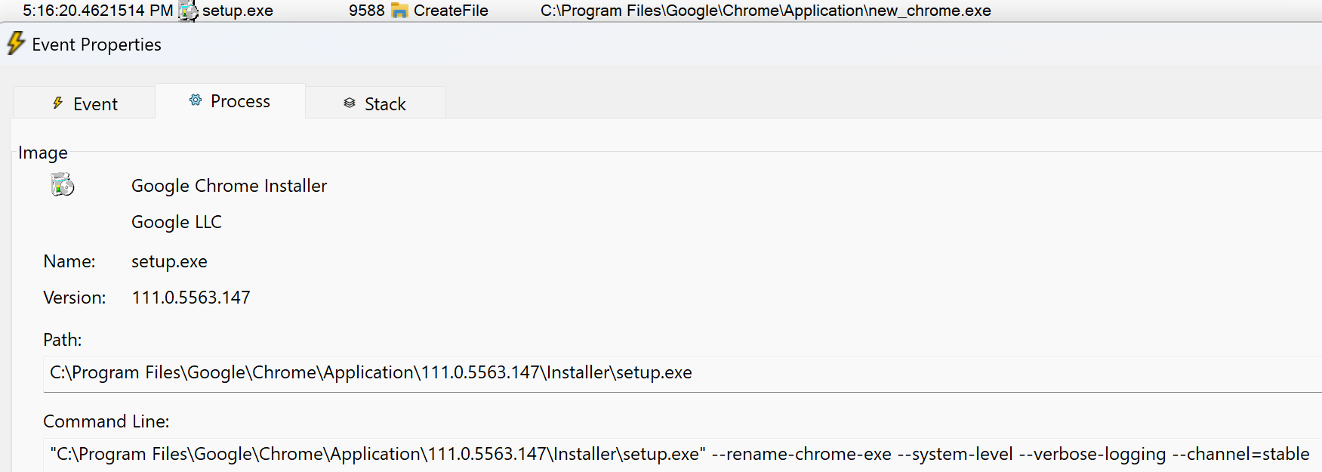Click the lightning icon on the Event tab
Screen dimensions: 1322x472
tap(58, 103)
